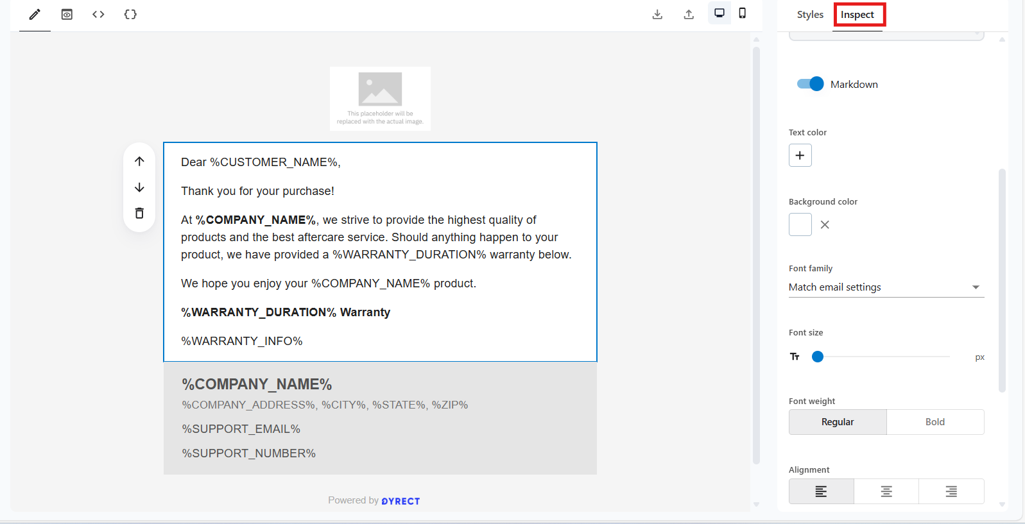Move the text block down

point(139,187)
